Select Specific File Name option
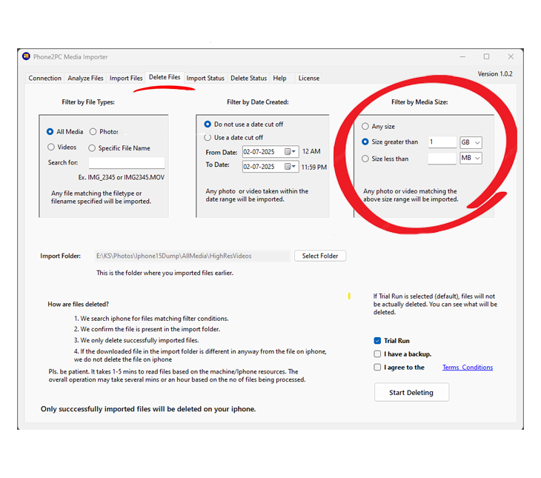This screenshot has width=541, height=478. 92,148
